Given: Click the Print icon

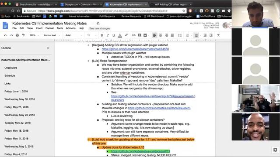Looking at the screenshot, I should tap(17, 35).
